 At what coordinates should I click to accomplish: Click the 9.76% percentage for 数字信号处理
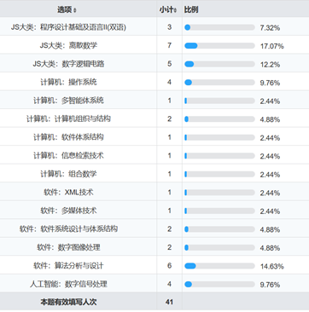(270, 285)
